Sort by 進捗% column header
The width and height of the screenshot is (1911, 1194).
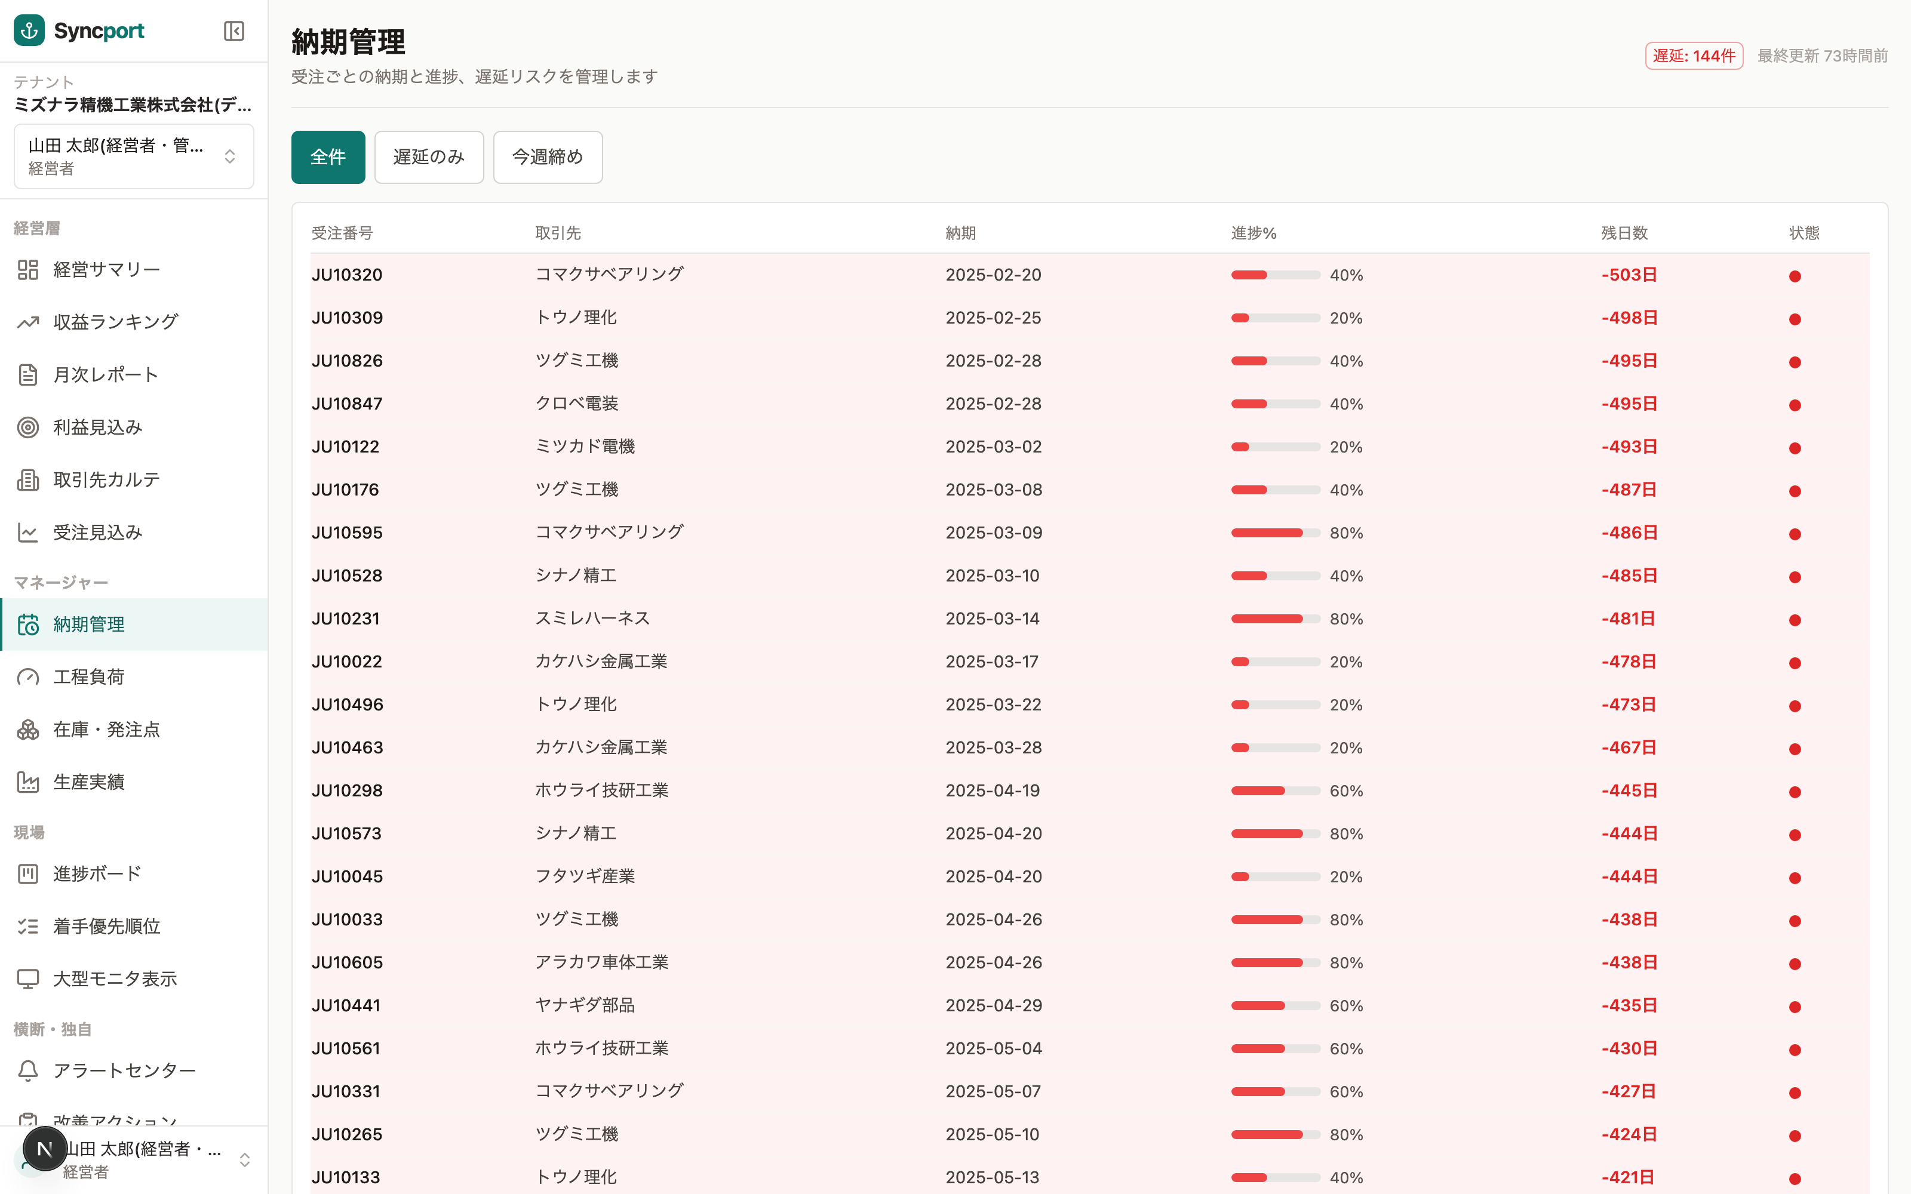pyautogui.click(x=1253, y=233)
